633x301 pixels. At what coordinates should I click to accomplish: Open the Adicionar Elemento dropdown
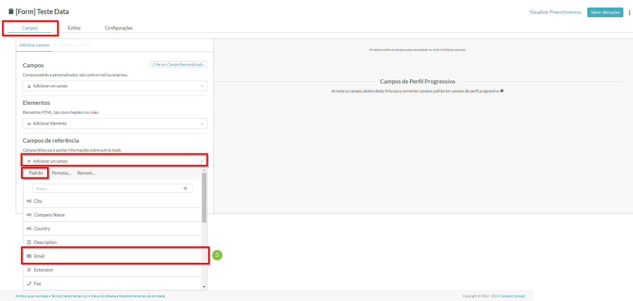click(115, 123)
